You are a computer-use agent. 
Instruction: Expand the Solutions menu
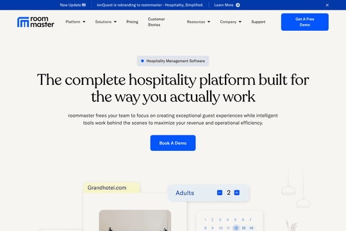pyautogui.click(x=106, y=22)
